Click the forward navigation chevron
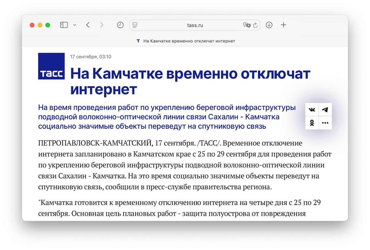This screenshot has height=250, width=370. point(102,25)
